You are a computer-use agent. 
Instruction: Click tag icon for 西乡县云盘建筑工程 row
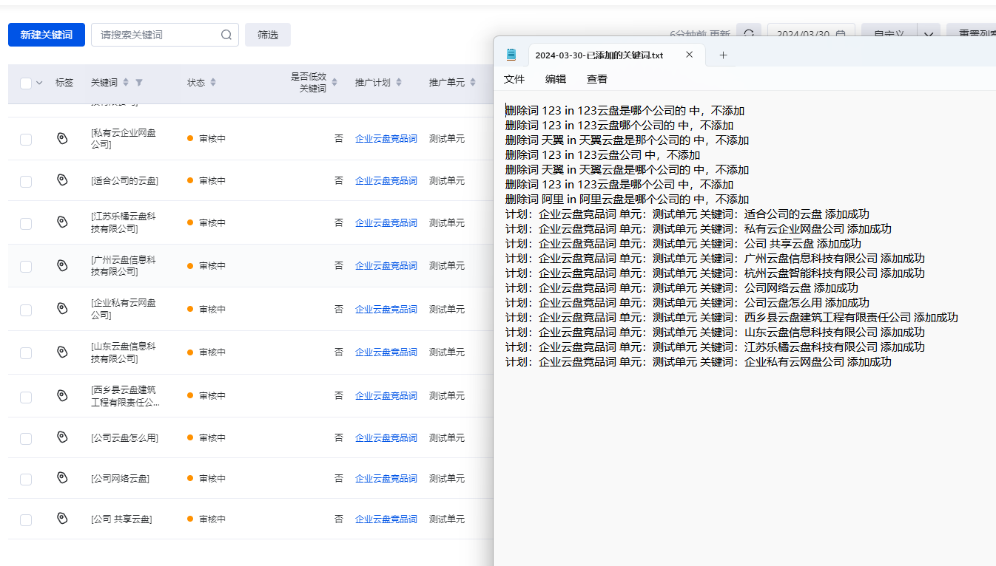pyautogui.click(x=63, y=395)
